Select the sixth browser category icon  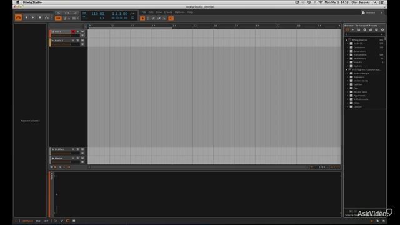pos(376,30)
